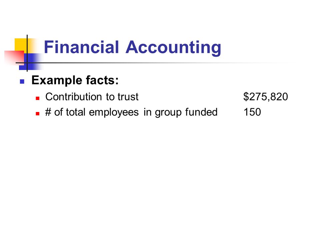
Task: Click the red gradient square in logo
Action: tap(14, 58)
